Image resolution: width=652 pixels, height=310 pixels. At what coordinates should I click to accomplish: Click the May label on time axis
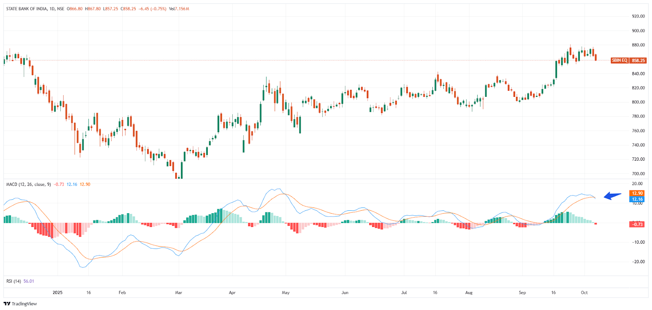pos(285,293)
